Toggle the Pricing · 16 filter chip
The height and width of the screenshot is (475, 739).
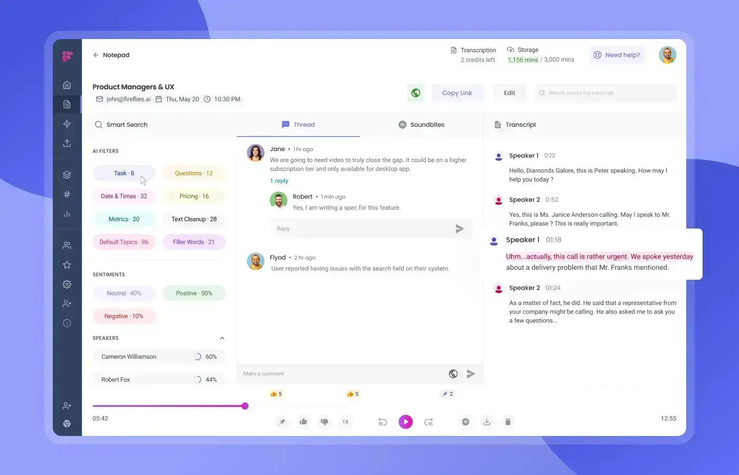194,196
